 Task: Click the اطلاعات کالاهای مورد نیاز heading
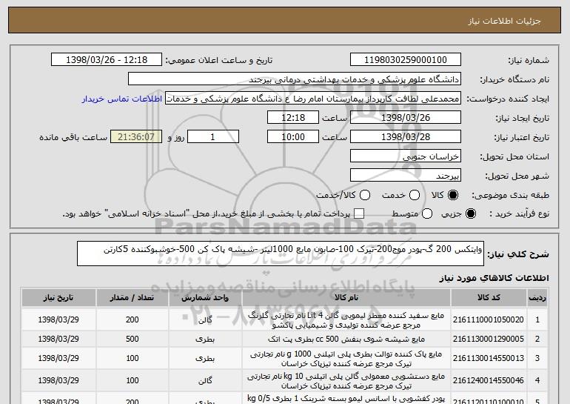point(494,278)
